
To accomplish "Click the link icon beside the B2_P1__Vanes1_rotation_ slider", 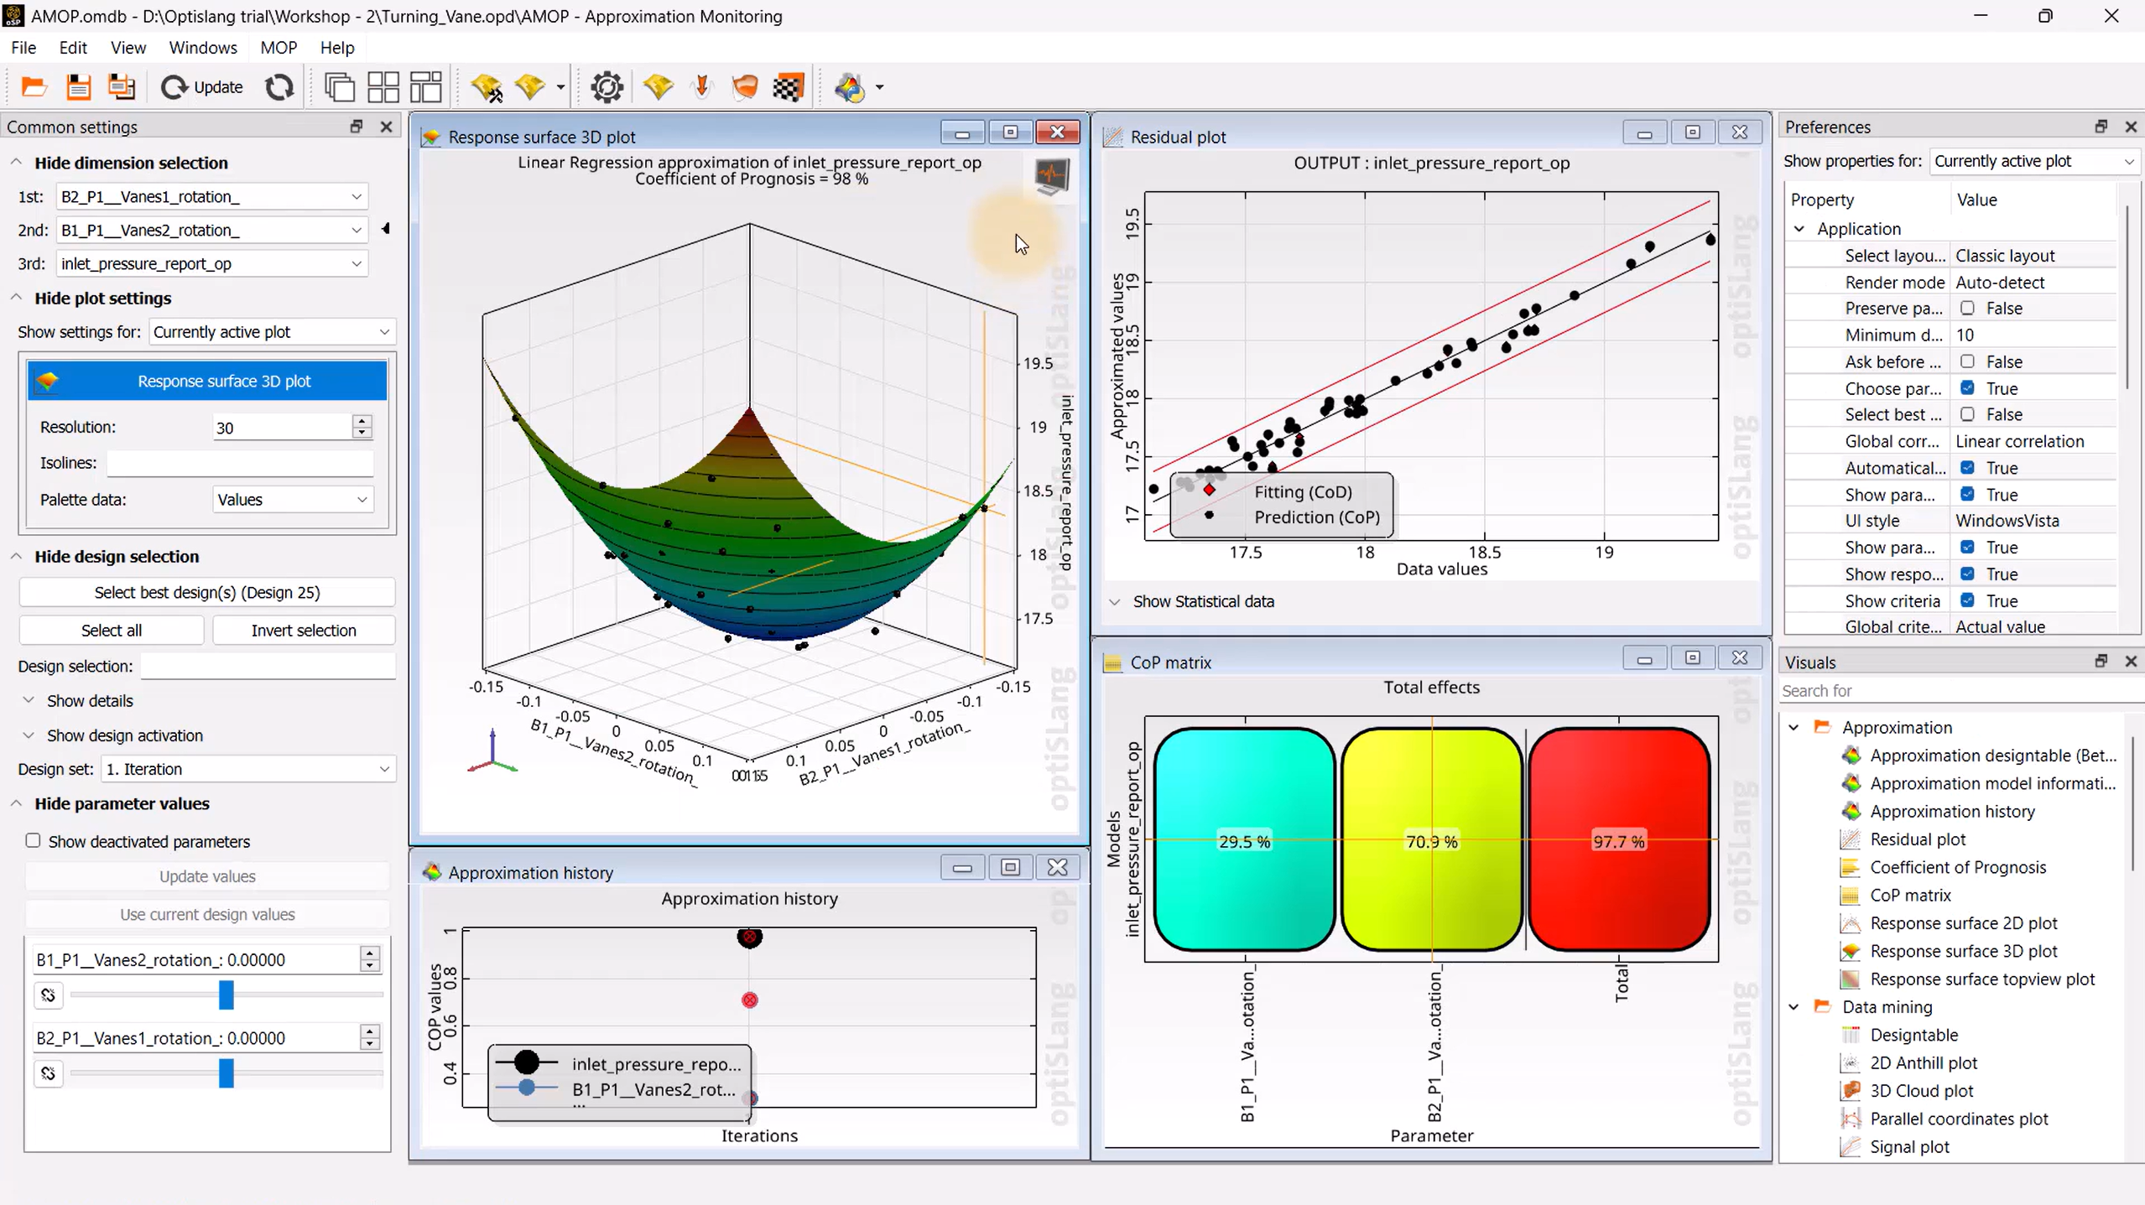I will tap(49, 1073).
